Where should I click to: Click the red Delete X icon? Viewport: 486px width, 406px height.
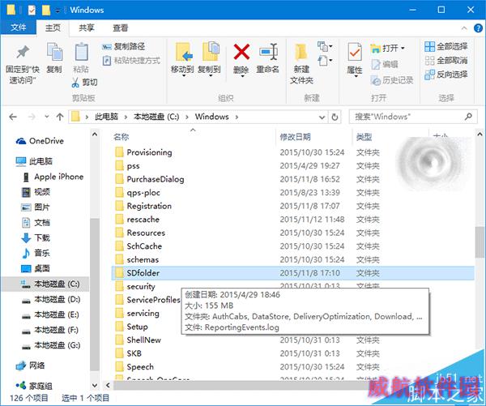(241, 52)
